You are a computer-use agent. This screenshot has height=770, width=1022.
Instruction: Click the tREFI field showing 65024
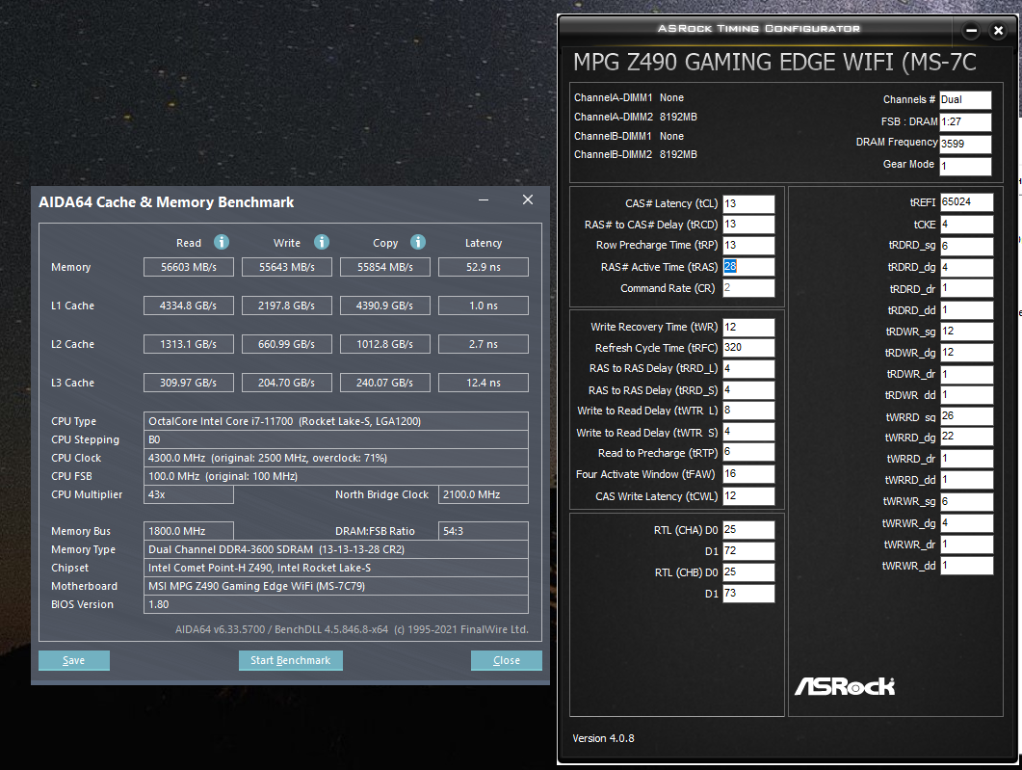(966, 202)
